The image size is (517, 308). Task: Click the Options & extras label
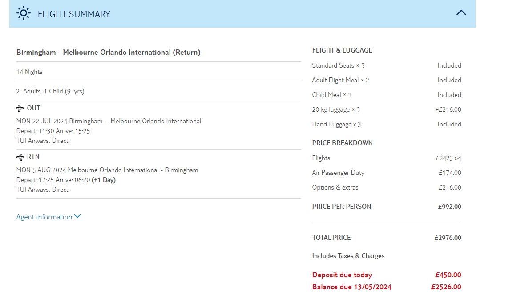point(335,188)
